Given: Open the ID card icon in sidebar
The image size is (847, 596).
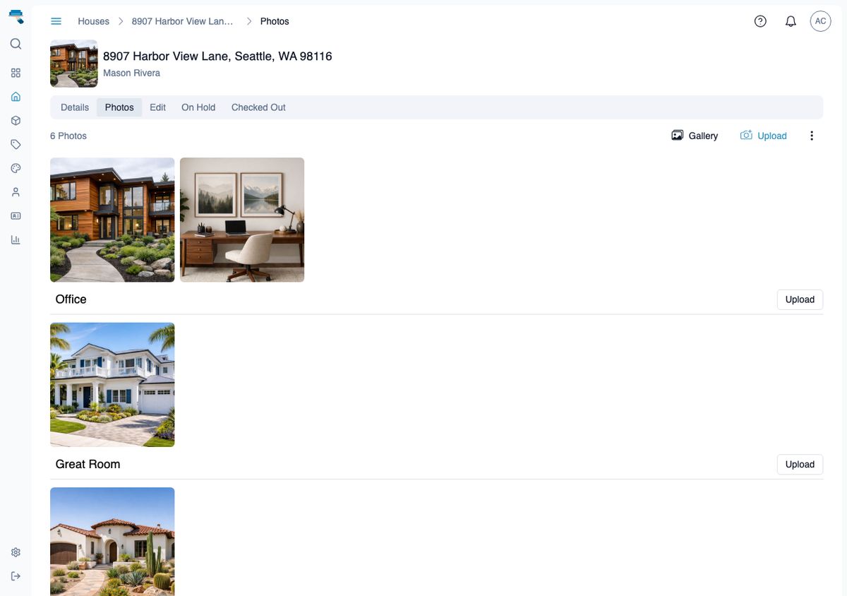Looking at the screenshot, I should click(x=16, y=215).
